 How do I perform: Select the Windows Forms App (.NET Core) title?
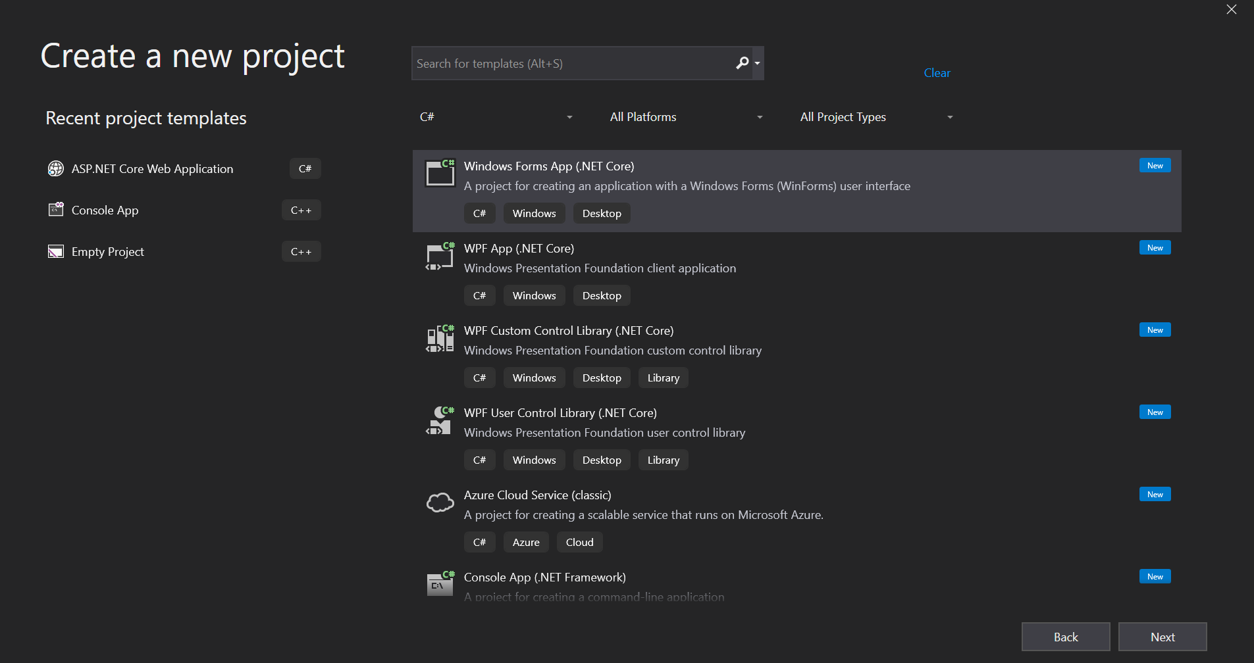(x=549, y=166)
